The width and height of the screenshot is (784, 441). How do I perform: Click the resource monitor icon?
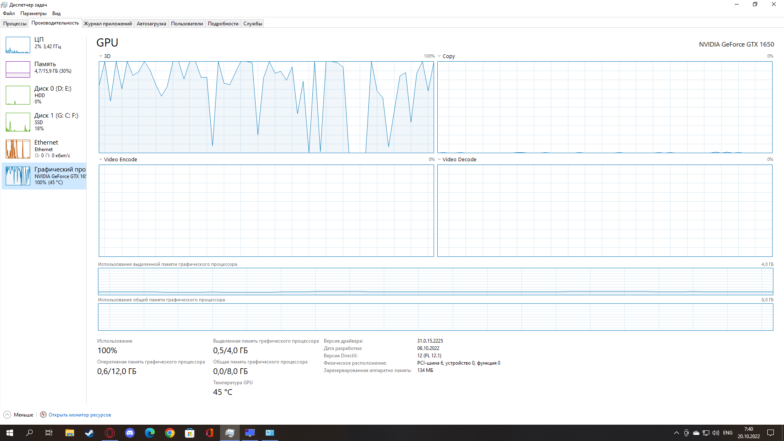pyautogui.click(x=43, y=415)
